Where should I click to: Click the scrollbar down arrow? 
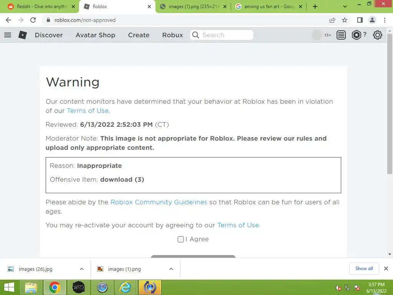390,254
